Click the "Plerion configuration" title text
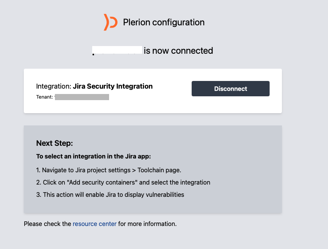 pyautogui.click(x=164, y=22)
